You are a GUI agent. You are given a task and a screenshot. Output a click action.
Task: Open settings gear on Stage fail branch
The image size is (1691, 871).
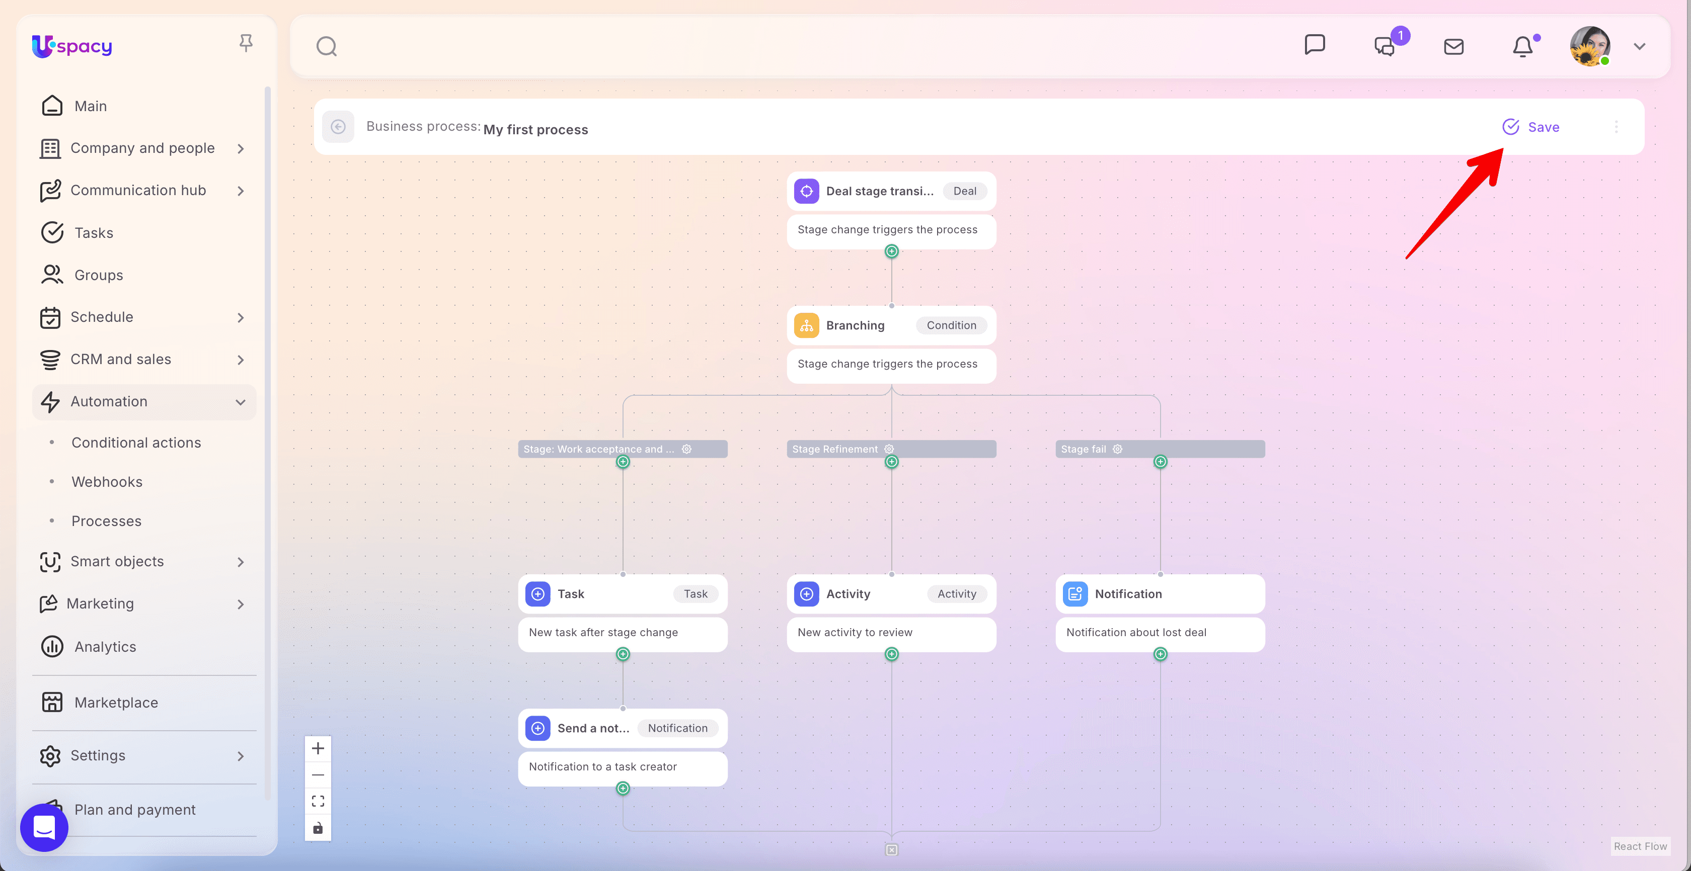[1117, 449]
